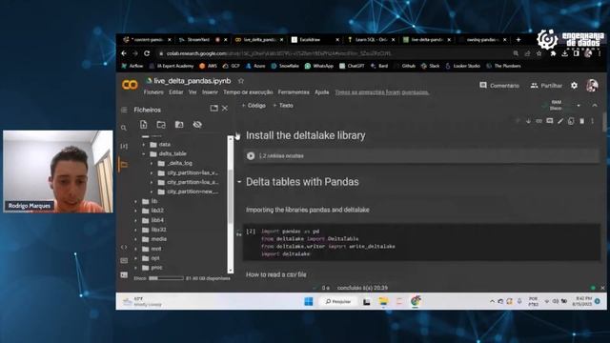Click the Partilhar button
Image resolution: width=610 pixels, height=343 pixels.
coord(546,85)
